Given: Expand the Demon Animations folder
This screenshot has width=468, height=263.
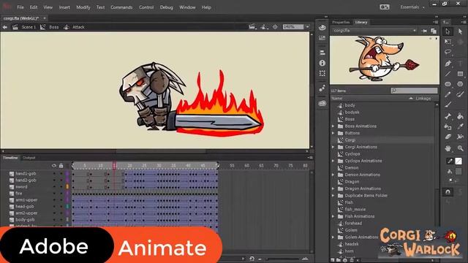Looking at the screenshot, I should 333,175.
